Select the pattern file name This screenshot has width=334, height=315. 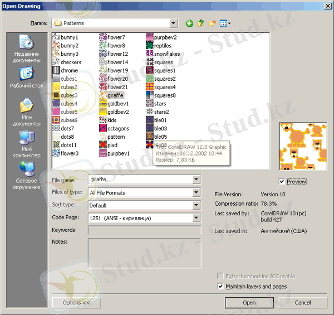point(116,137)
